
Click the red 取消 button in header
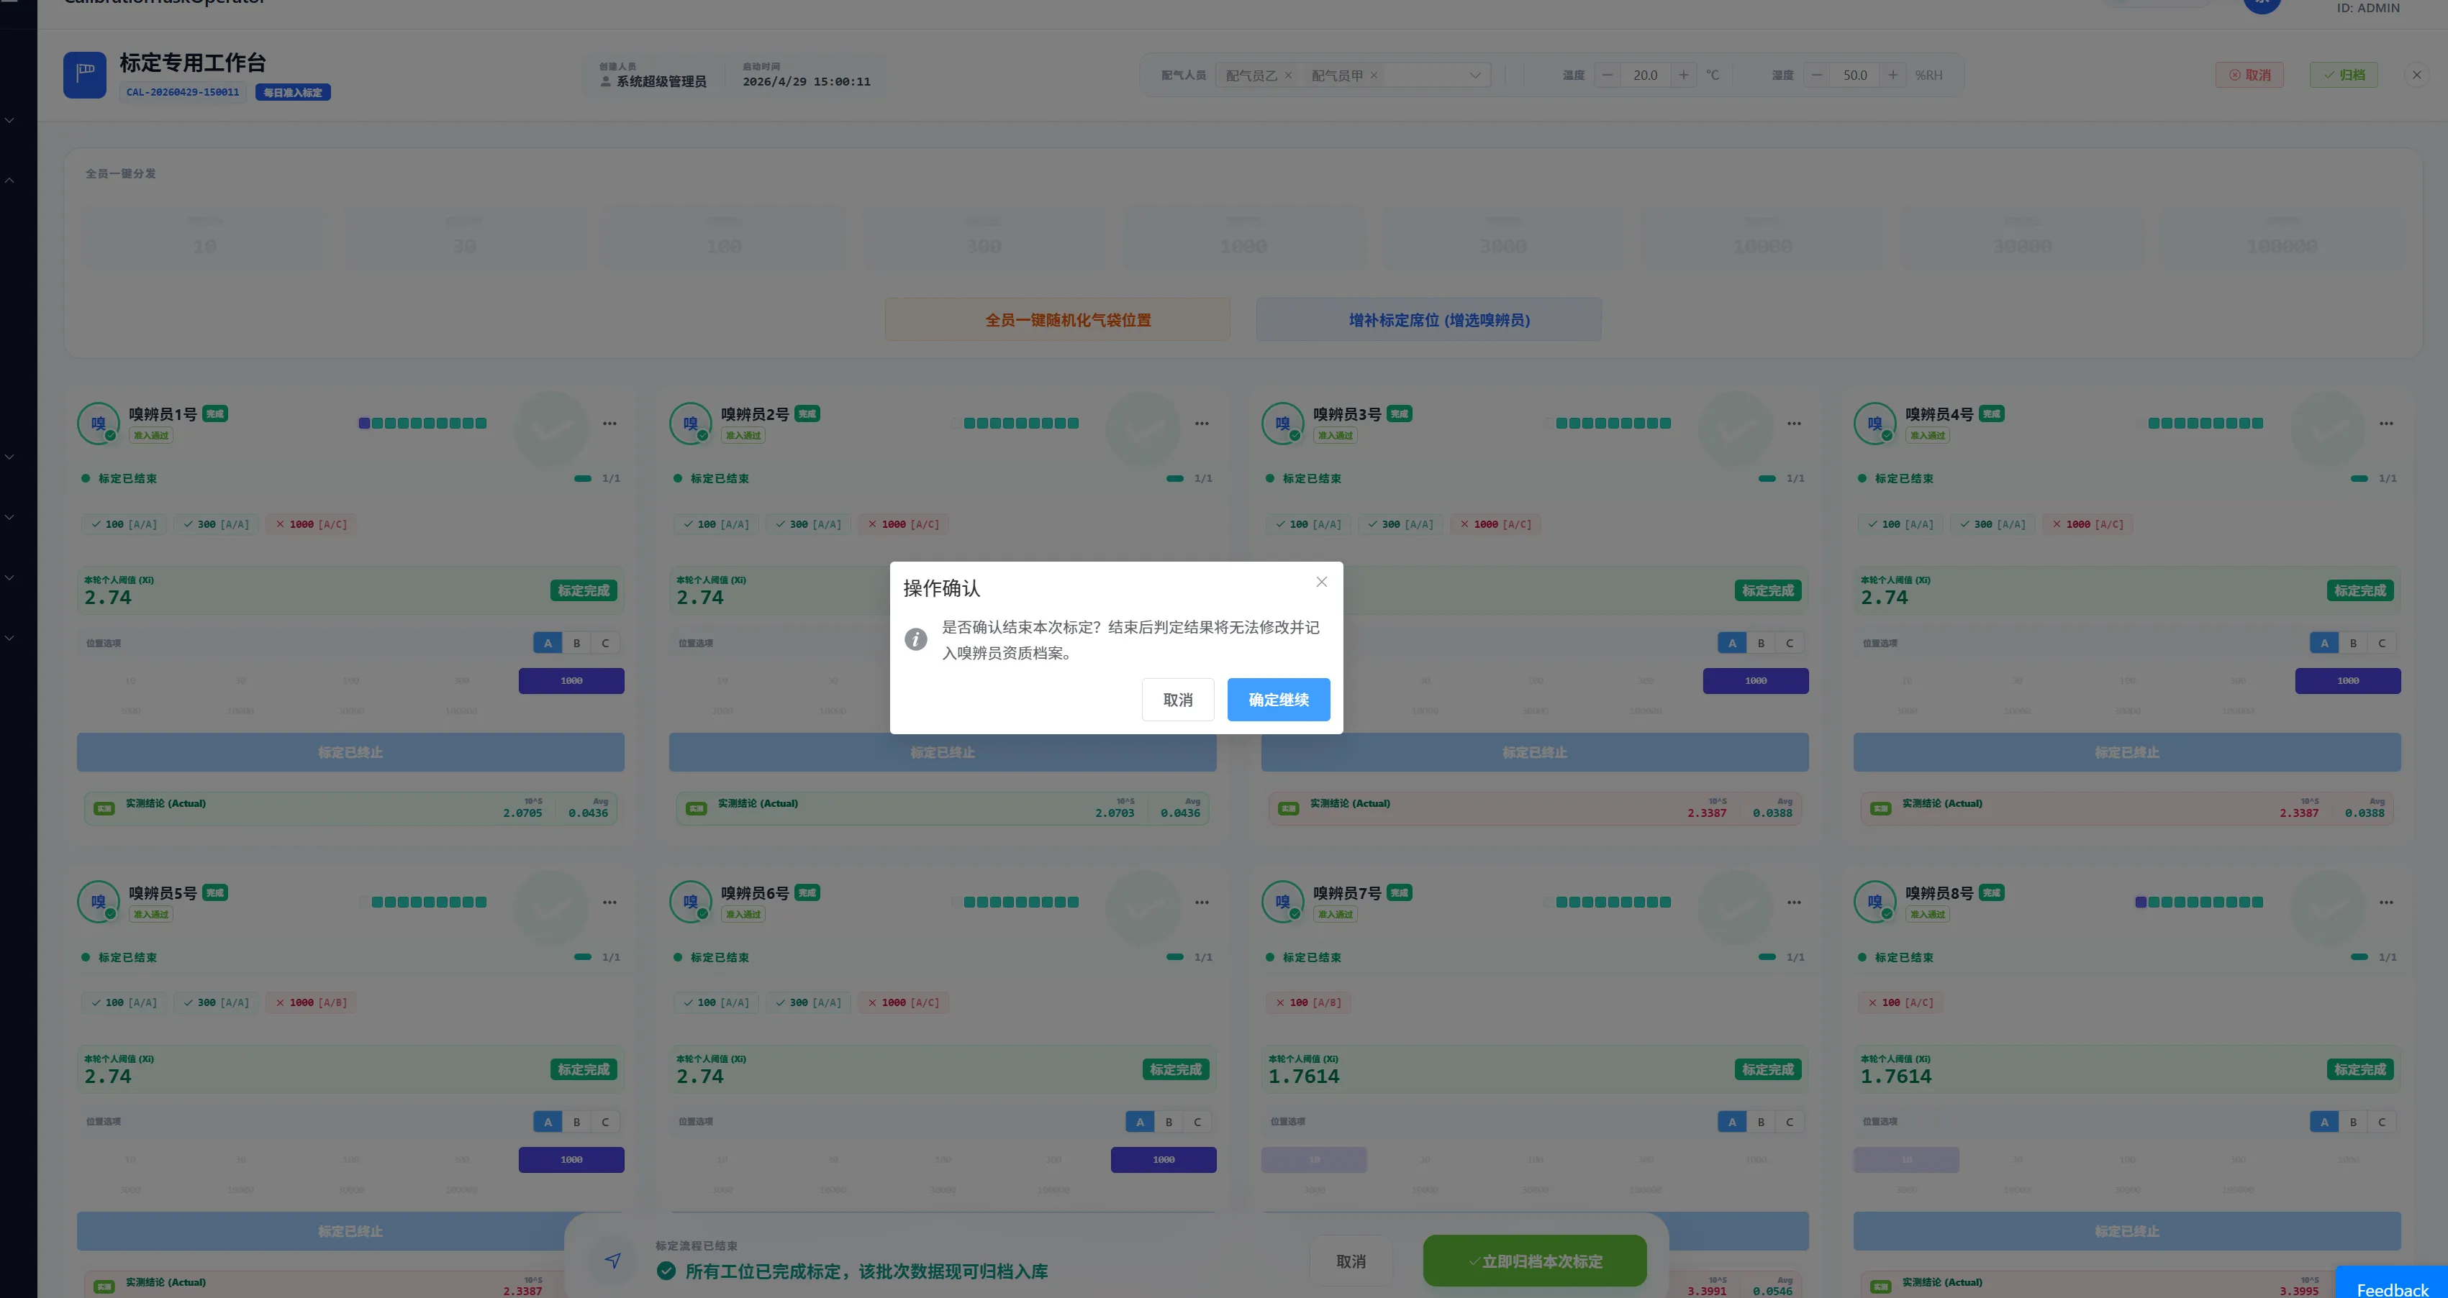[2249, 75]
